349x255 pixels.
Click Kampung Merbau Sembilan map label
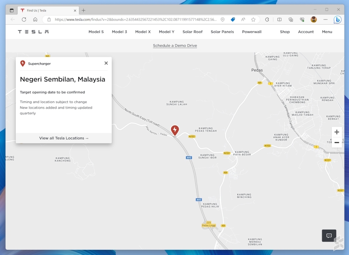point(255,242)
